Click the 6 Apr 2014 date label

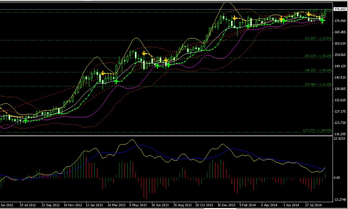click(x=269, y=205)
